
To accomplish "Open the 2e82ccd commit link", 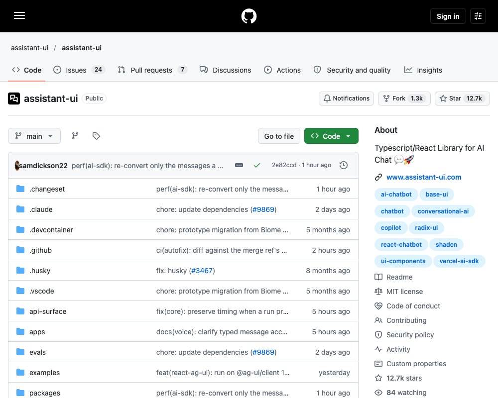I will click(x=284, y=165).
